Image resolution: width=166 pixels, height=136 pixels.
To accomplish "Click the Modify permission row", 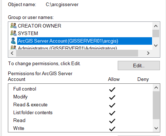I will [80, 97].
